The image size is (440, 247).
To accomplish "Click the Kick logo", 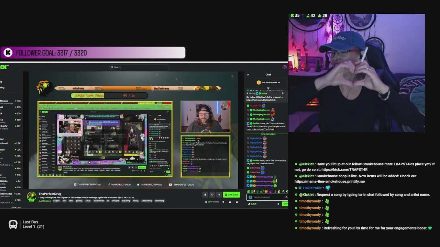I will tap(4, 67).
